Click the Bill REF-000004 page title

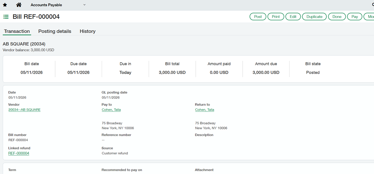[36, 17]
